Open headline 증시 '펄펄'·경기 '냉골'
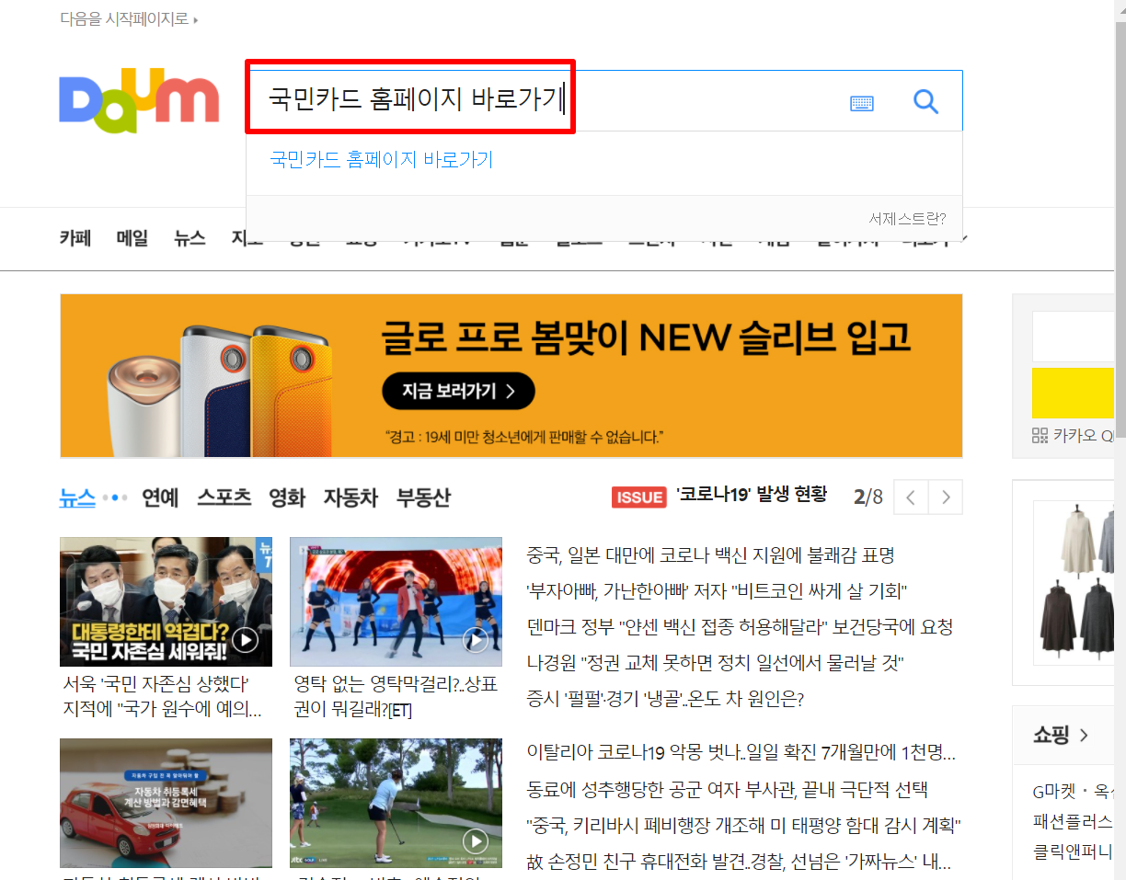The image size is (1126, 880). point(665,699)
